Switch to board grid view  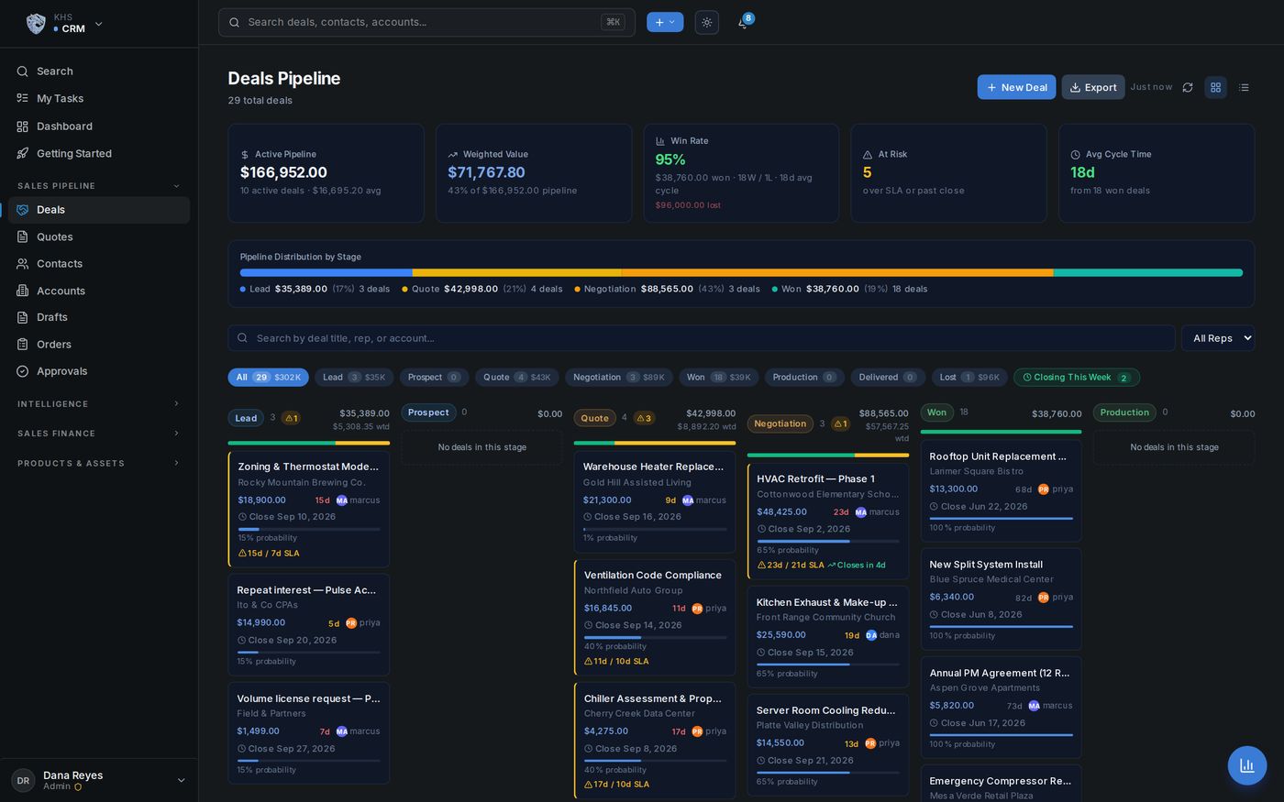1215,87
